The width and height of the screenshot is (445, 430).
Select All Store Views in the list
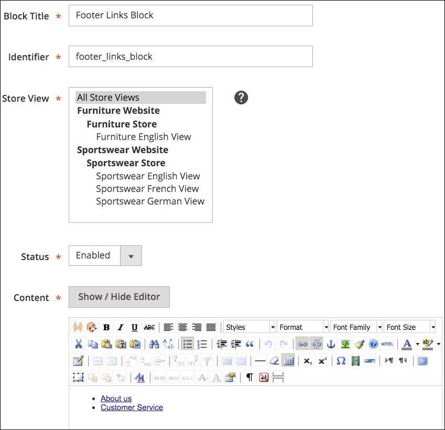(108, 97)
